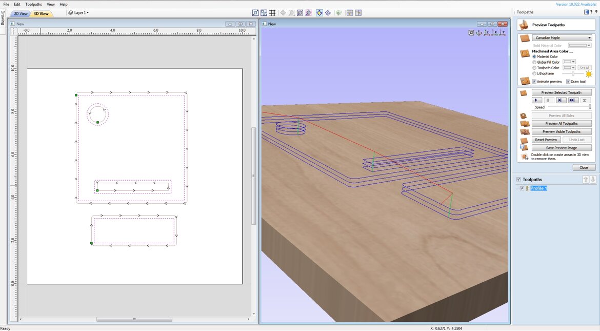Uncheck the Animate preview checkbox

(x=534, y=82)
